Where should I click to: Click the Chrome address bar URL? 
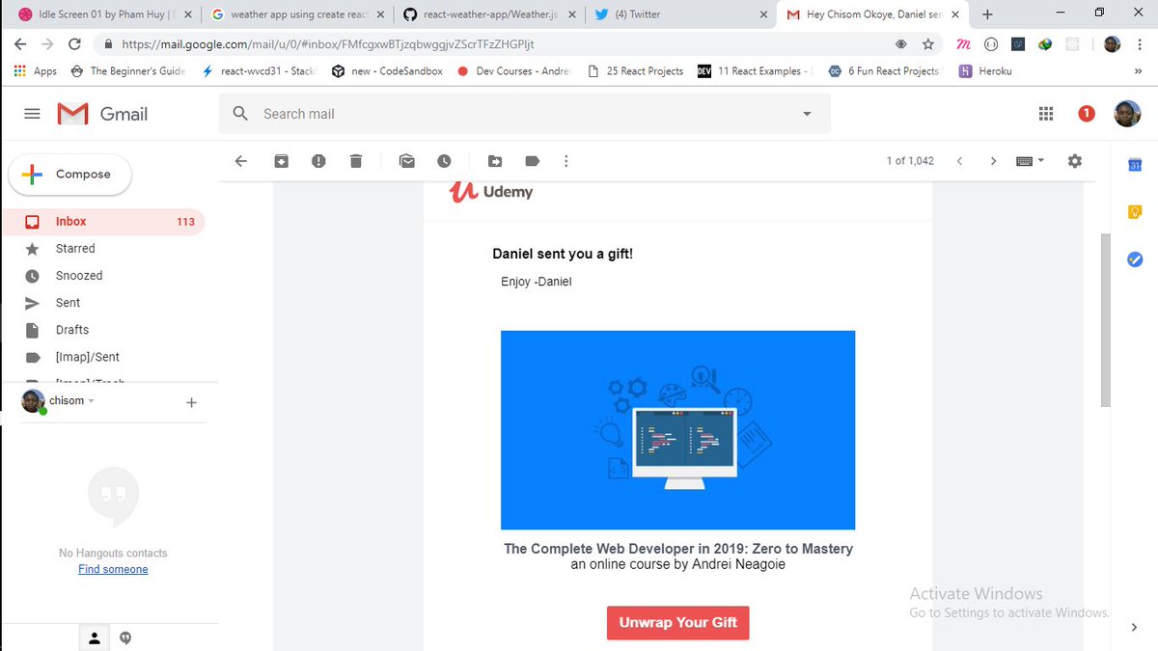pos(327,44)
